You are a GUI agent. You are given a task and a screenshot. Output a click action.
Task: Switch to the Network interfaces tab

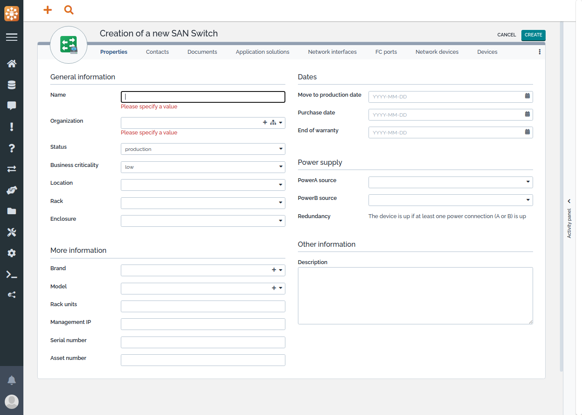point(332,52)
